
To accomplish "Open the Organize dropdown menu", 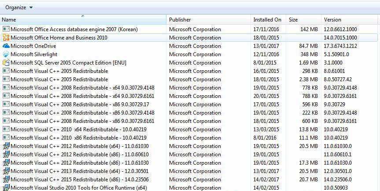I will 19,7.
